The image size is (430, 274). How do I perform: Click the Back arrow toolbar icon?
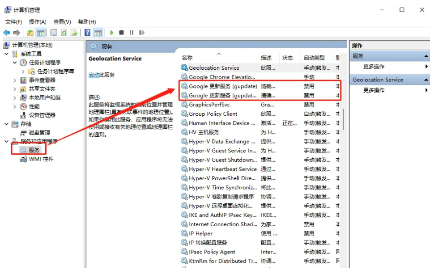pyautogui.click(x=7, y=33)
